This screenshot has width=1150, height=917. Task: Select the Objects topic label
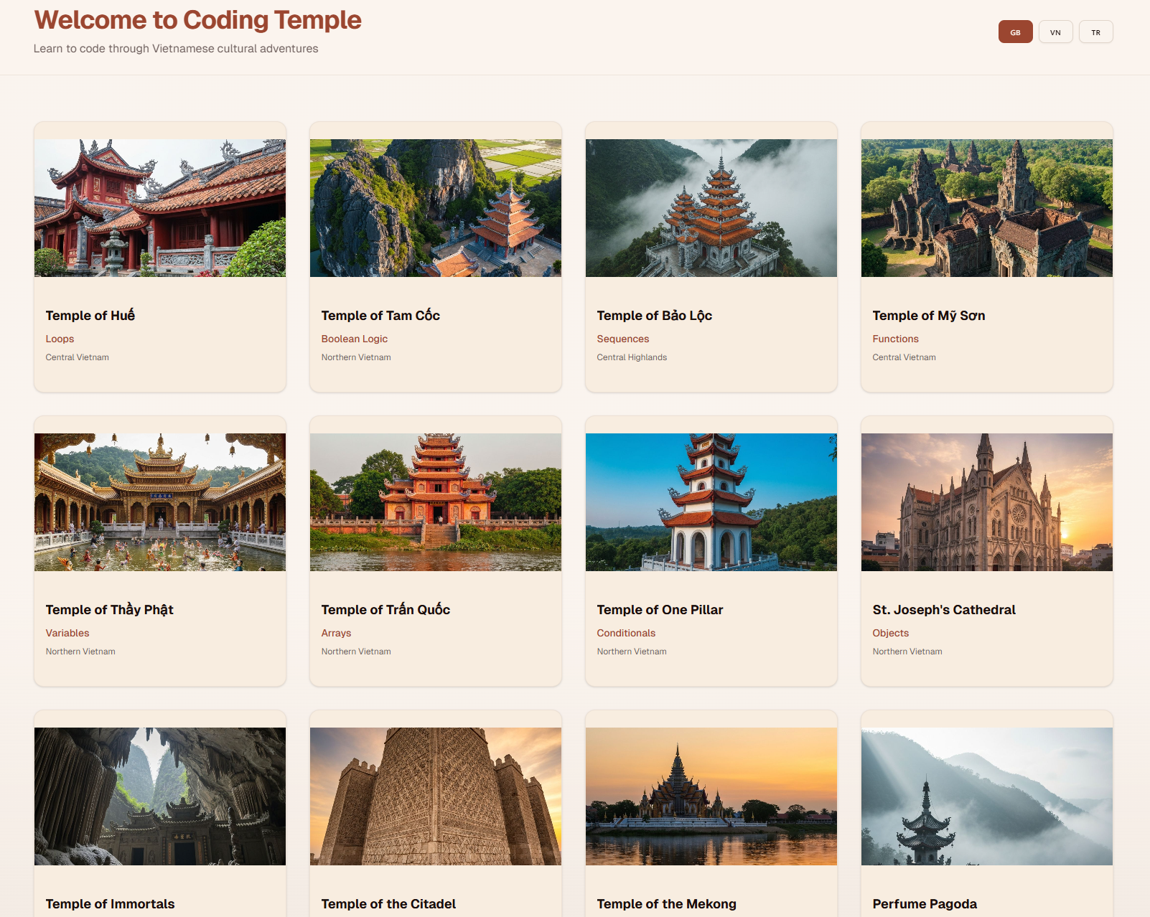891,633
